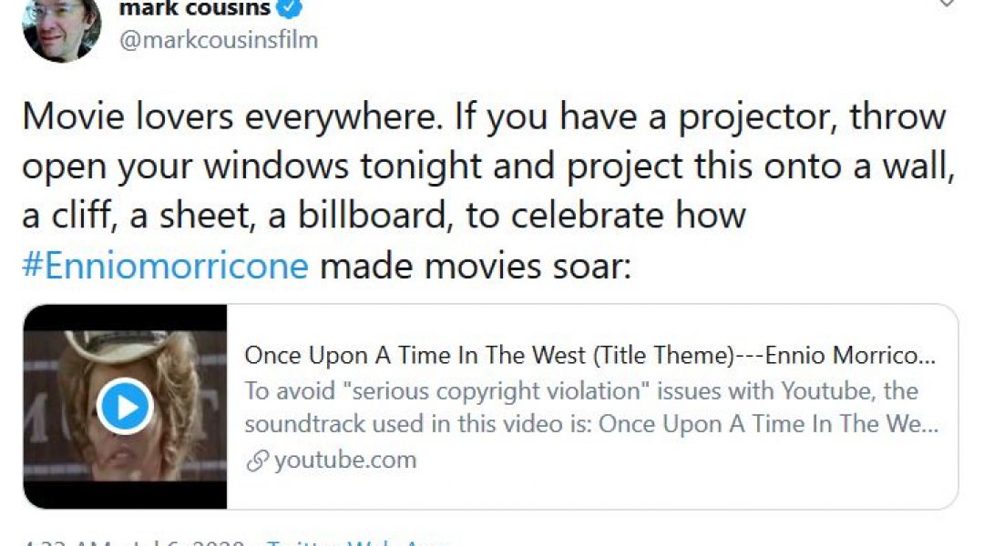Open mark cousins' profile picture
Screen dimensions: 984x546
(61, 27)
